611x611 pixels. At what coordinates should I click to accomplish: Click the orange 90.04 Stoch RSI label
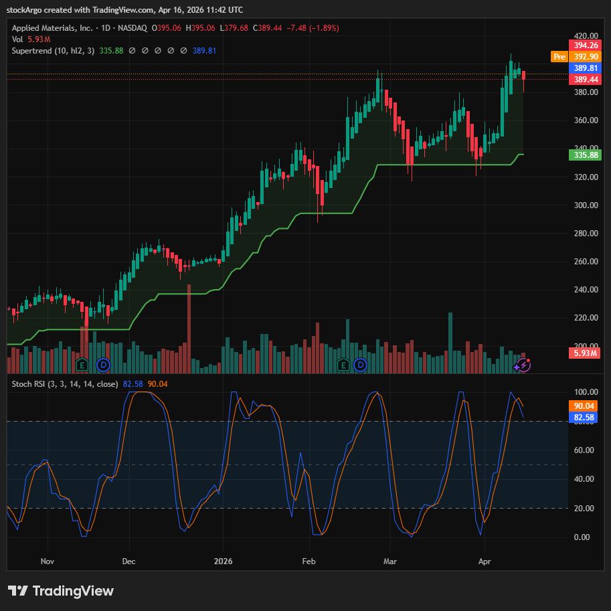(581, 406)
